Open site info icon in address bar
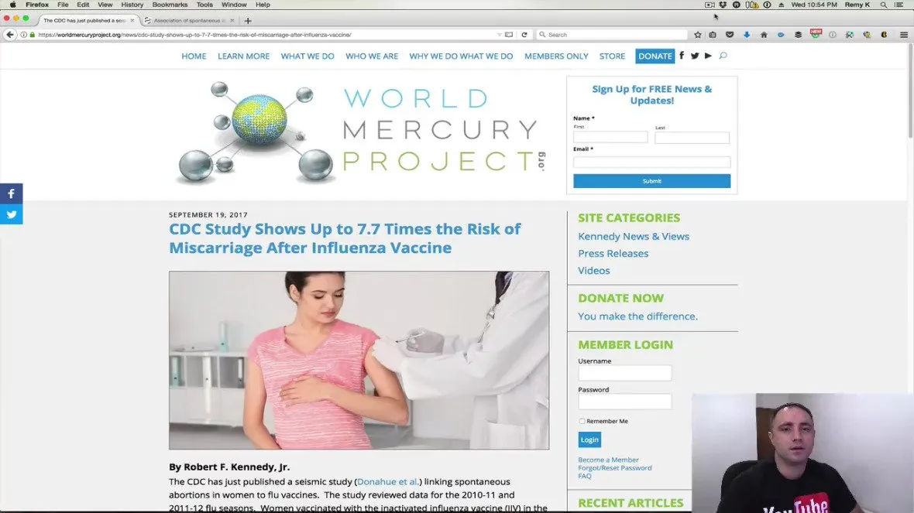 [24, 35]
